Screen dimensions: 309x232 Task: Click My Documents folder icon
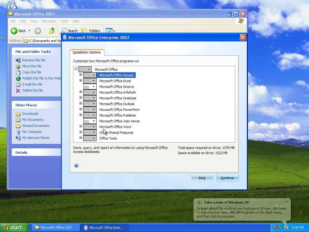(x=18, y=120)
